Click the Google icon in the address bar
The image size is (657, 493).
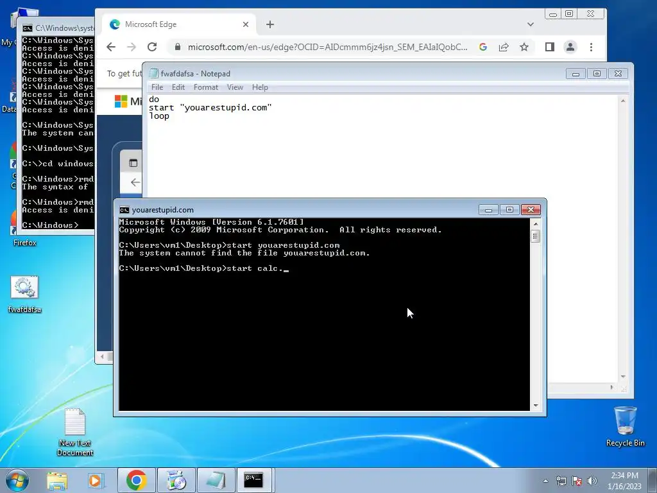[483, 47]
